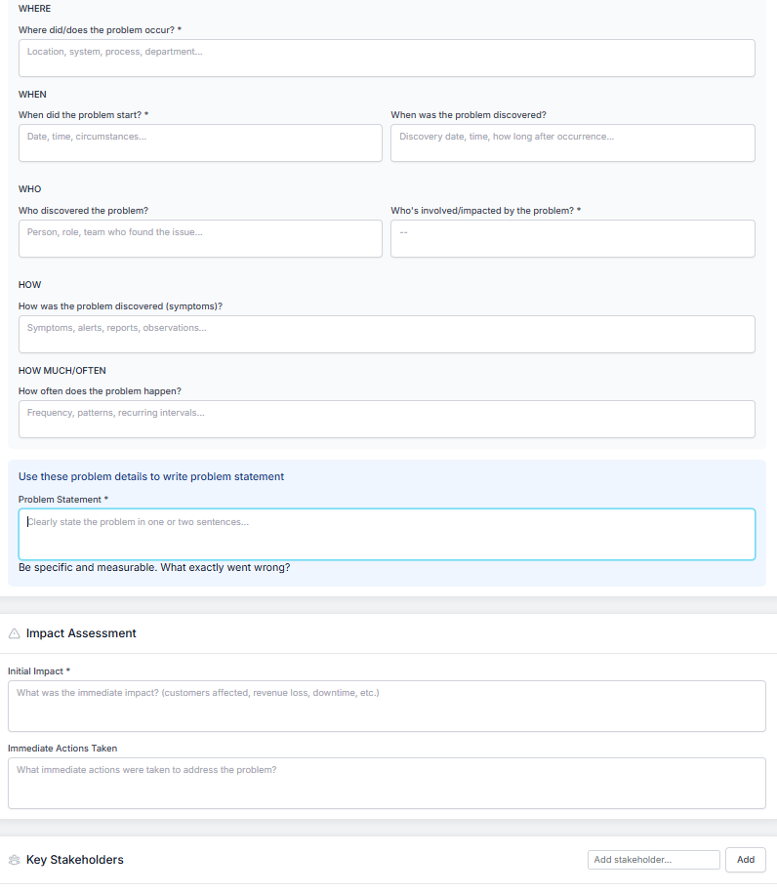Click the 'Impact Assessment' section heading

pos(81,633)
